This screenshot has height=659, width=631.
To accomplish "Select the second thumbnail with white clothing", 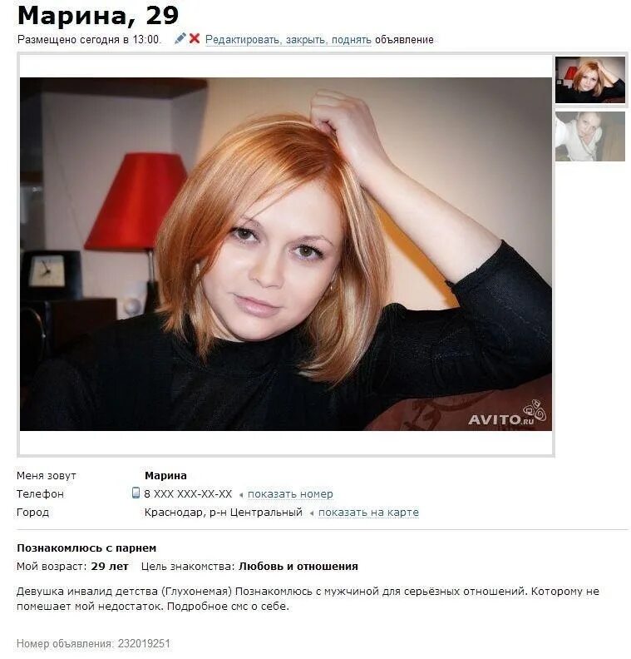I will 590,136.
